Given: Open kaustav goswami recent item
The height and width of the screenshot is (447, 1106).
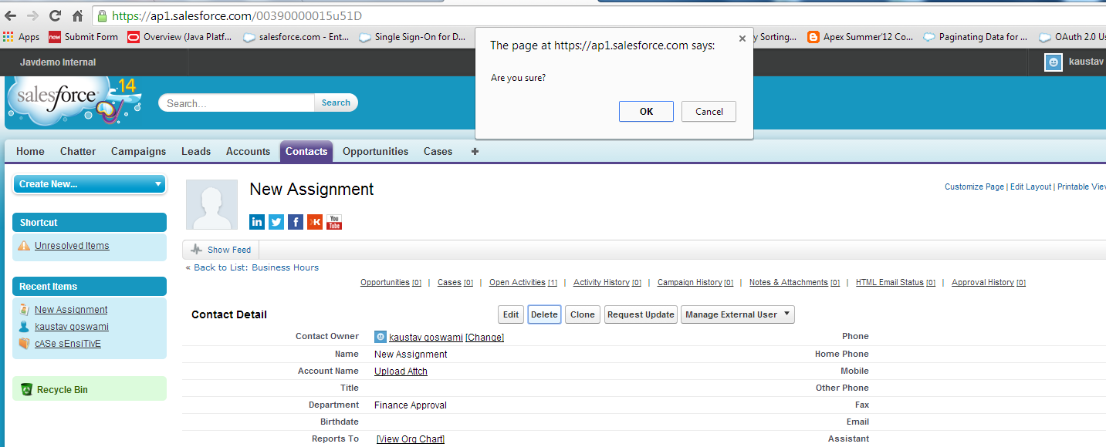Looking at the screenshot, I should [71, 327].
